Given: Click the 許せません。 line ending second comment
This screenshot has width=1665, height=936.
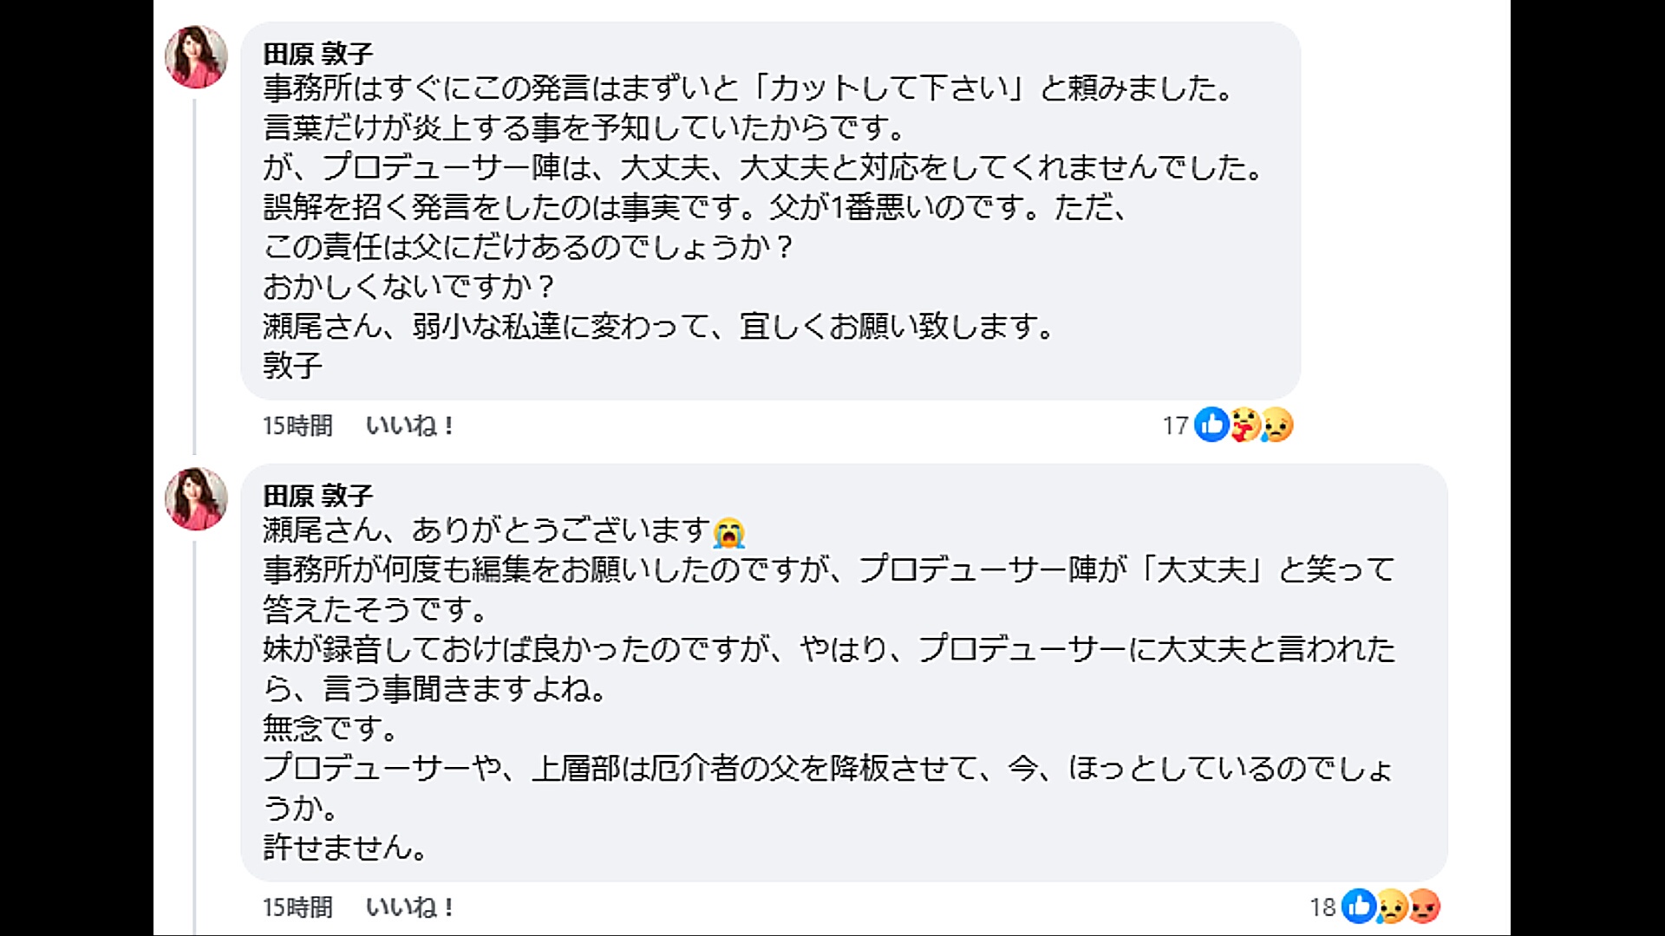Looking at the screenshot, I should (344, 847).
